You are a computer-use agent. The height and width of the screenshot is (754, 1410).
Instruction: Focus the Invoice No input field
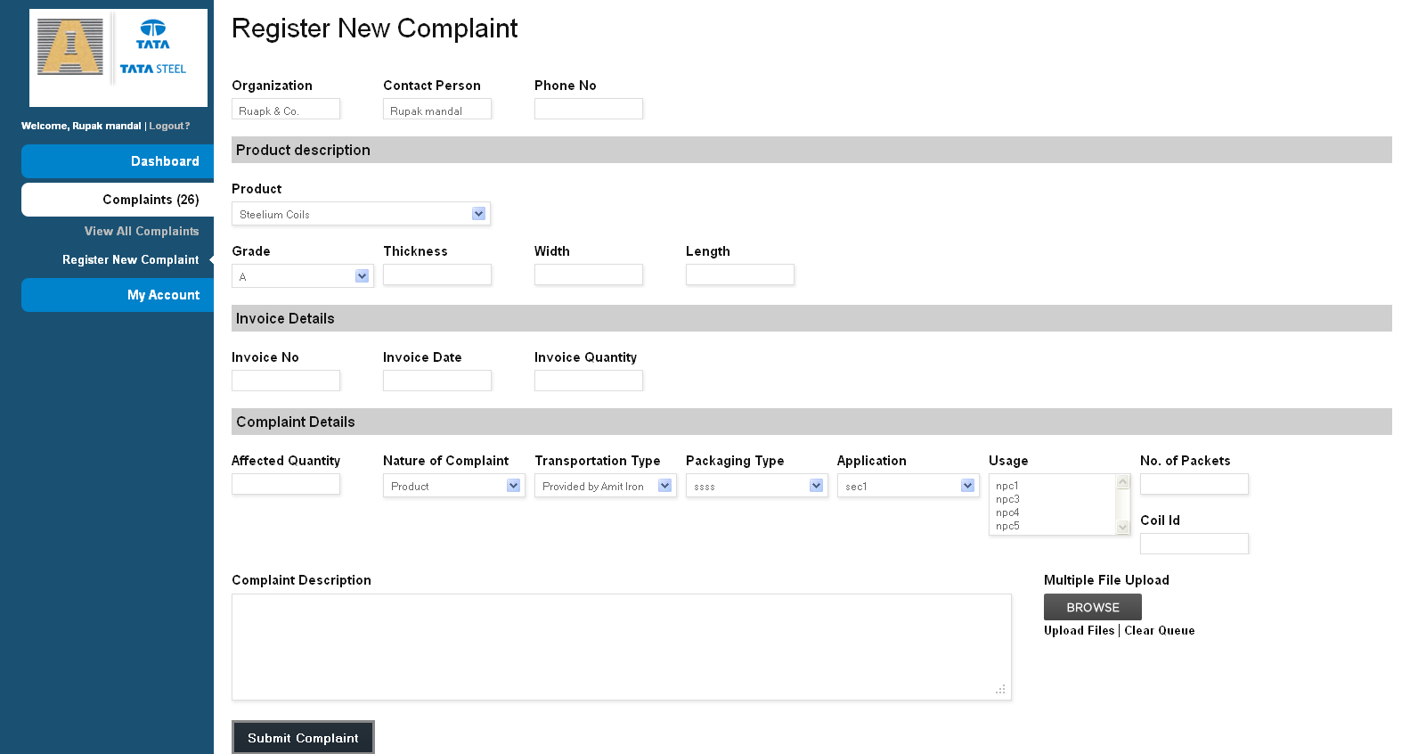point(285,381)
